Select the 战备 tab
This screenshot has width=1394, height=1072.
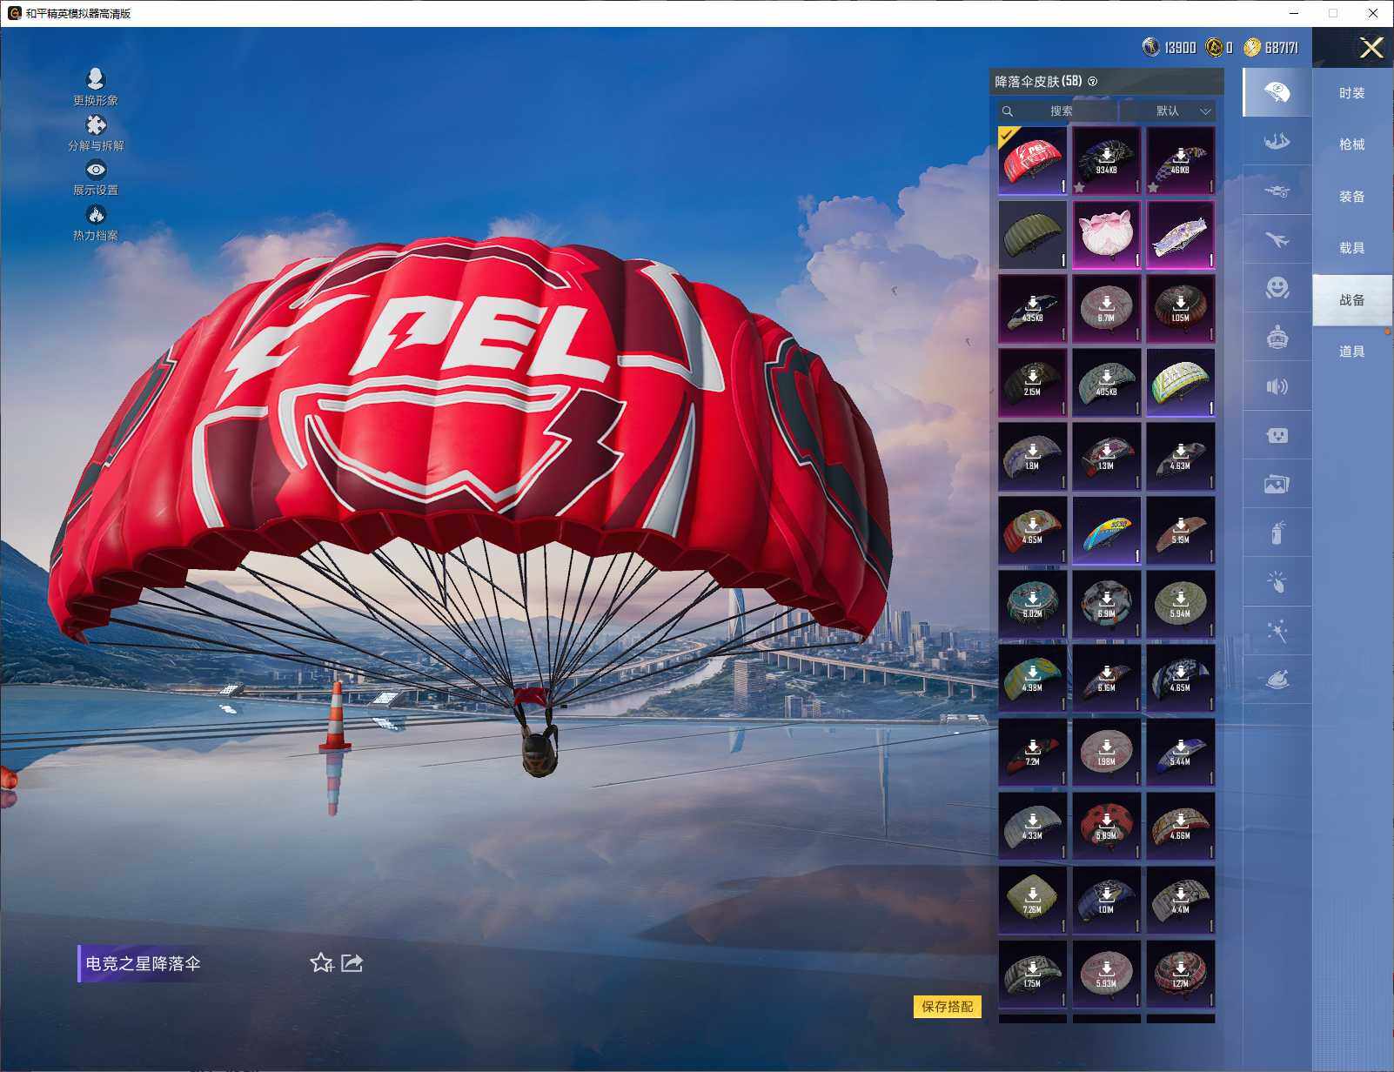coord(1352,300)
